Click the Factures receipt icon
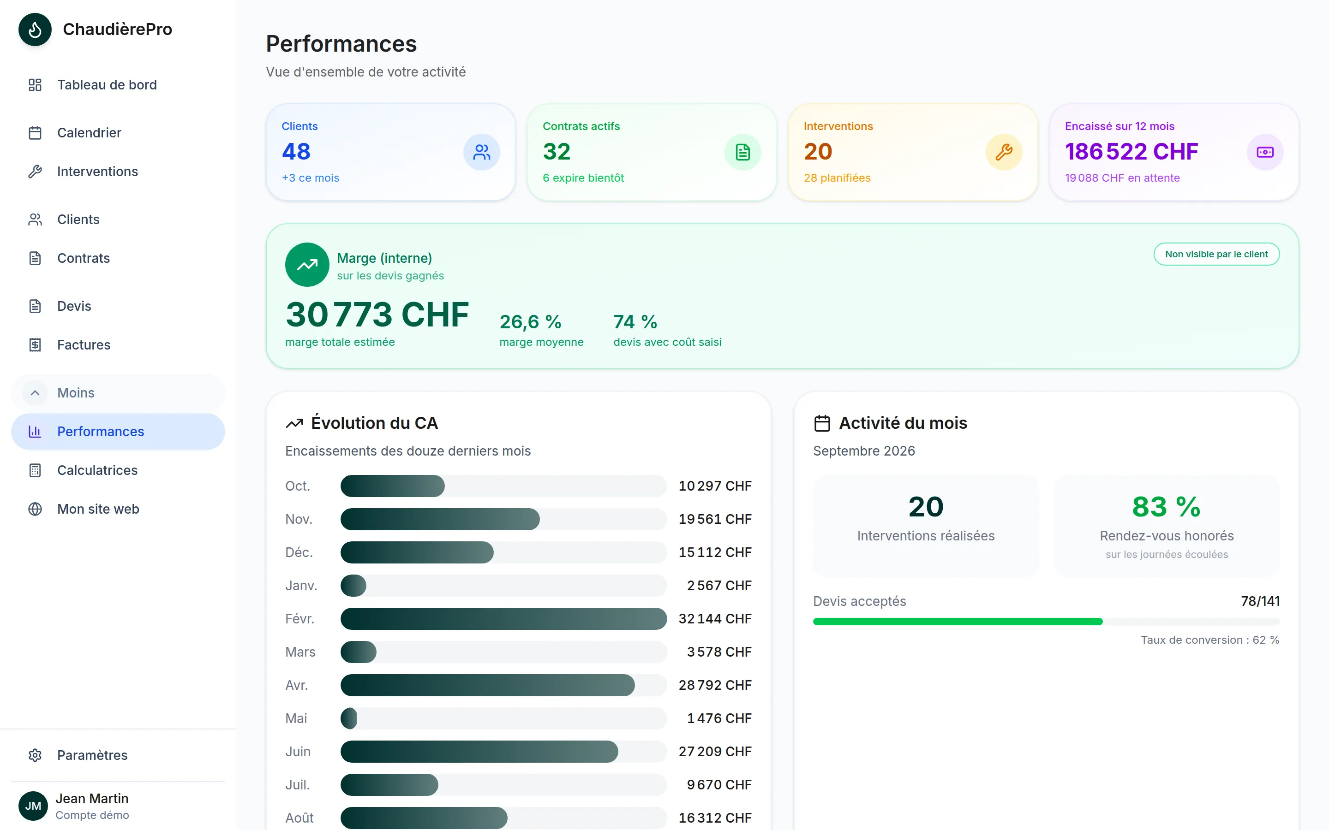Screen dimensions: 1329x830 point(35,345)
